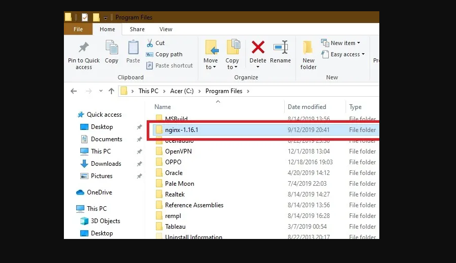This screenshot has width=456, height=263.
Task: Click the Oracle folder icon
Action: click(159, 172)
